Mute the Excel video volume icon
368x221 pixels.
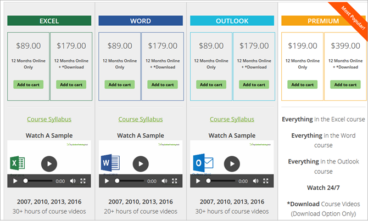74,181
